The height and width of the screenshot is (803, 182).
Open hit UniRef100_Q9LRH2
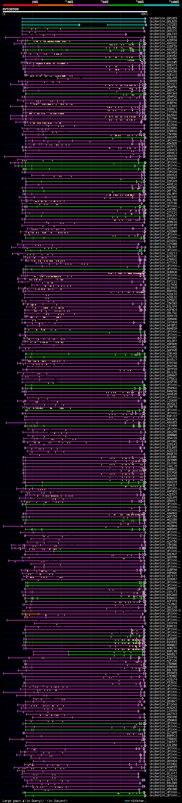[x=163, y=28]
